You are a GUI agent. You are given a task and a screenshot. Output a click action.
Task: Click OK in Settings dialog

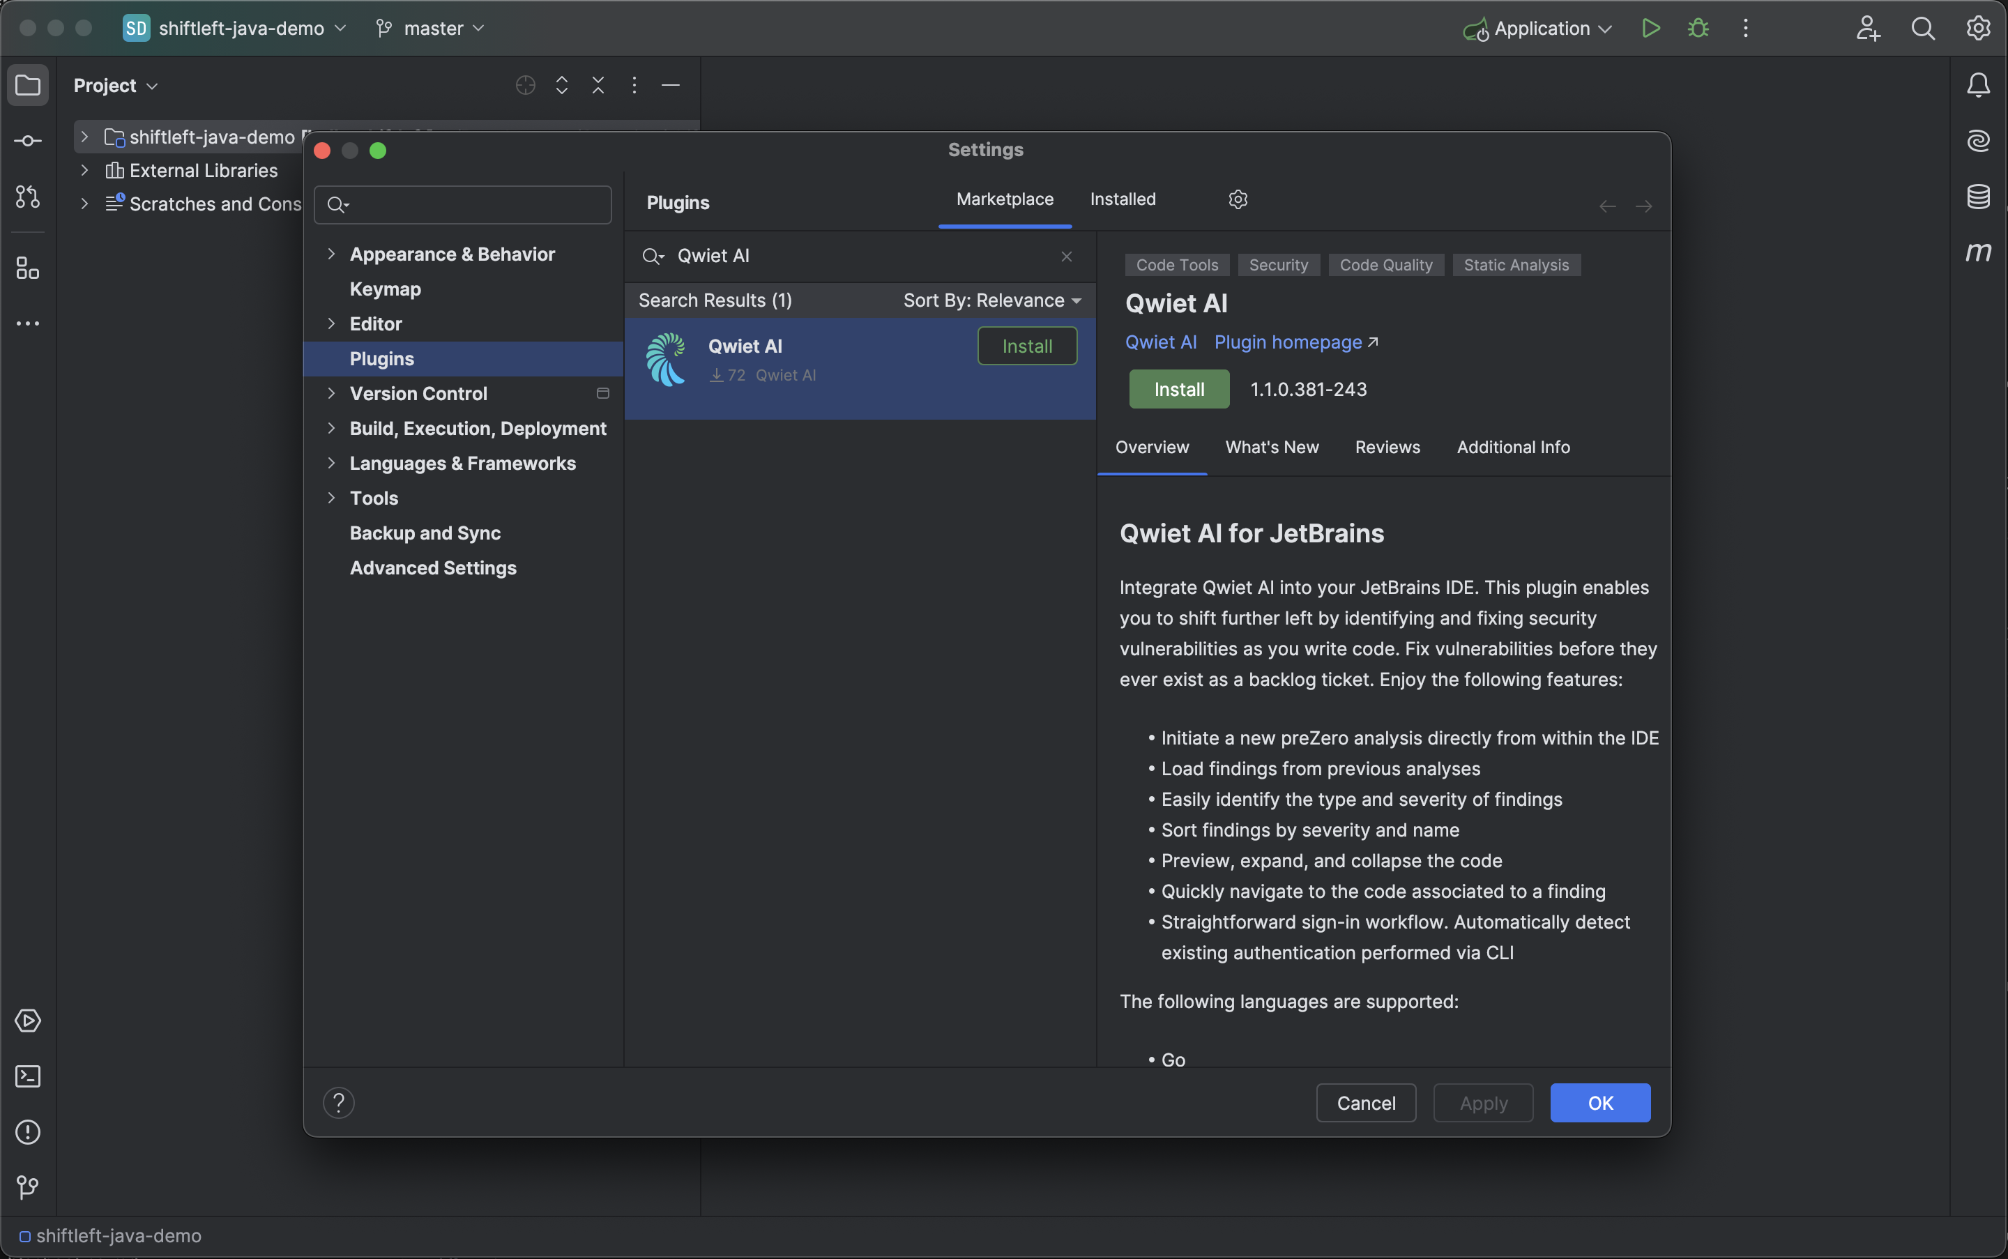tap(1600, 1102)
